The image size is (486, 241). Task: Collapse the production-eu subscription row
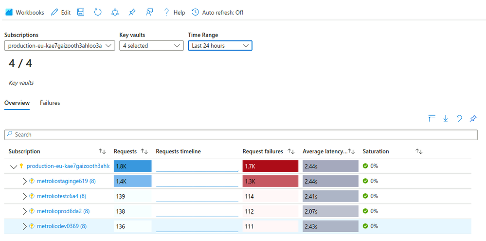(x=13, y=167)
